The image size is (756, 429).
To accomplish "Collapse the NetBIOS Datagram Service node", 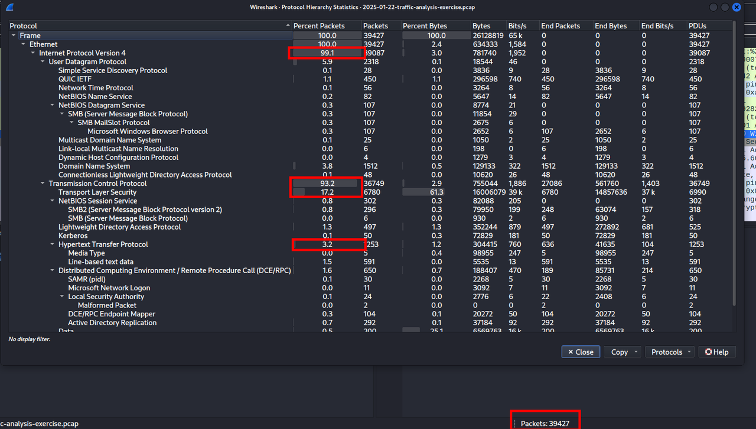I will tap(52, 105).
